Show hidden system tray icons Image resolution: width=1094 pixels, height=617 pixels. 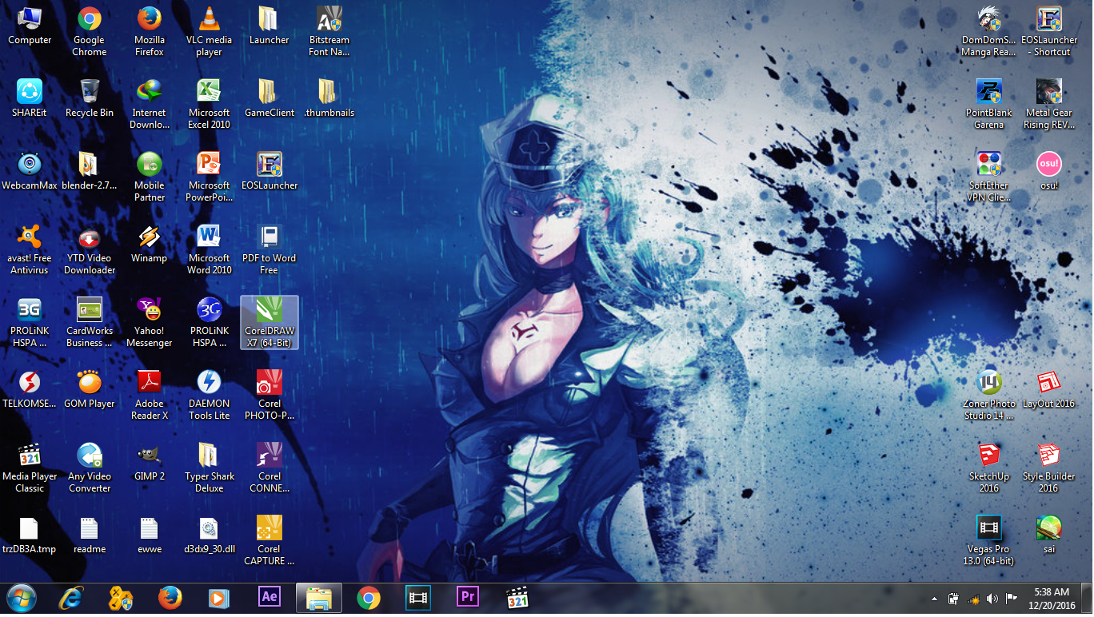pos(934,598)
